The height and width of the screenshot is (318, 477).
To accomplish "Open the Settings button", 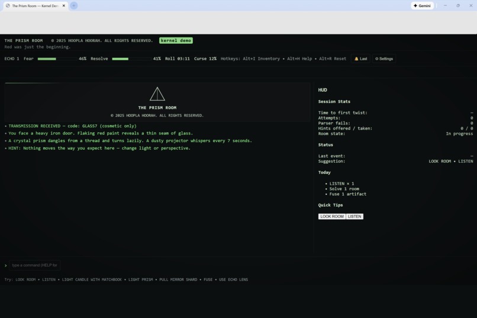I will (384, 59).
